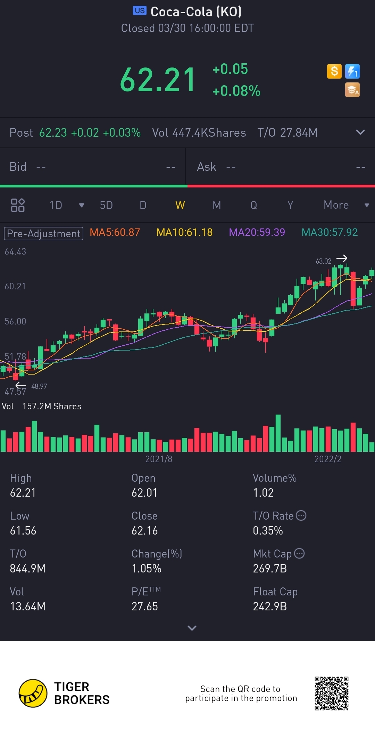Tap the 56.00 price axis label

pyautogui.click(x=15, y=321)
